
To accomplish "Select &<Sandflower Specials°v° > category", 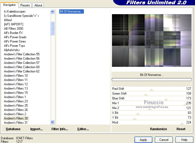I will [21, 16].
